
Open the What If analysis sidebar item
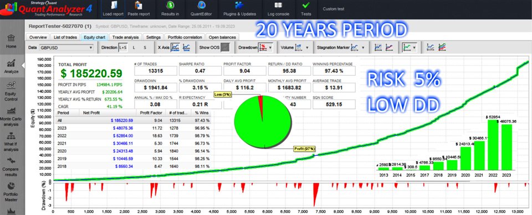[11, 141]
